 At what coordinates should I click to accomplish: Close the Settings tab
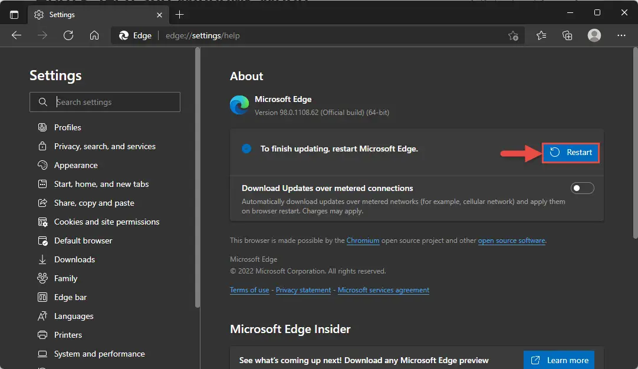pyautogui.click(x=159, y=15)
